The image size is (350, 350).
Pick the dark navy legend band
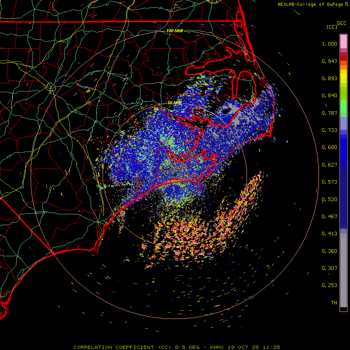pyautogui.click(x=343, y=199)
